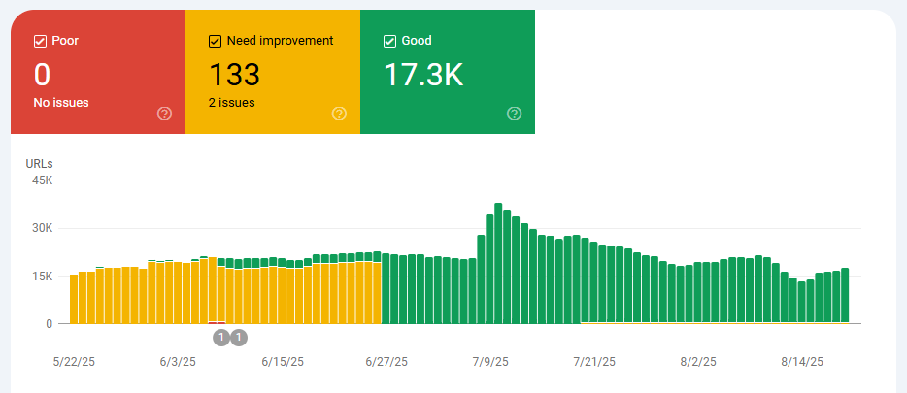Click the 'No issues' text

coord(61,102)
